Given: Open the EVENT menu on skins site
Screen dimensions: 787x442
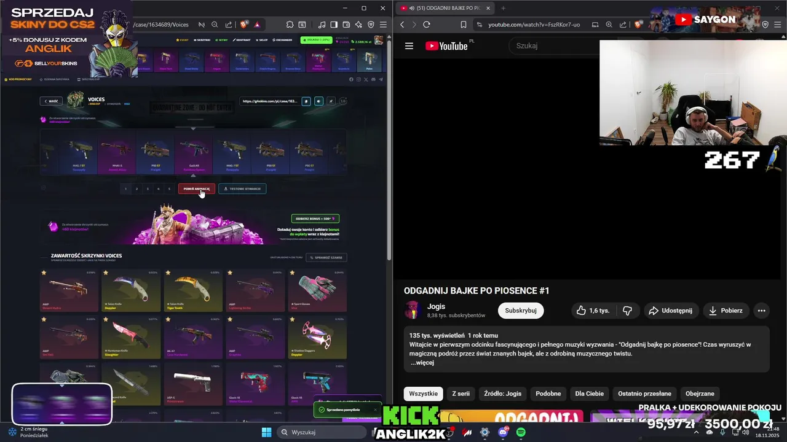Looking at the screenshot, I should tap(181, 40).
